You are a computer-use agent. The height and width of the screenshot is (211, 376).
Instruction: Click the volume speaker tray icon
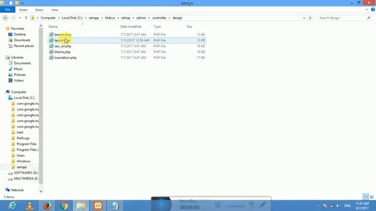tap(338, 206)
